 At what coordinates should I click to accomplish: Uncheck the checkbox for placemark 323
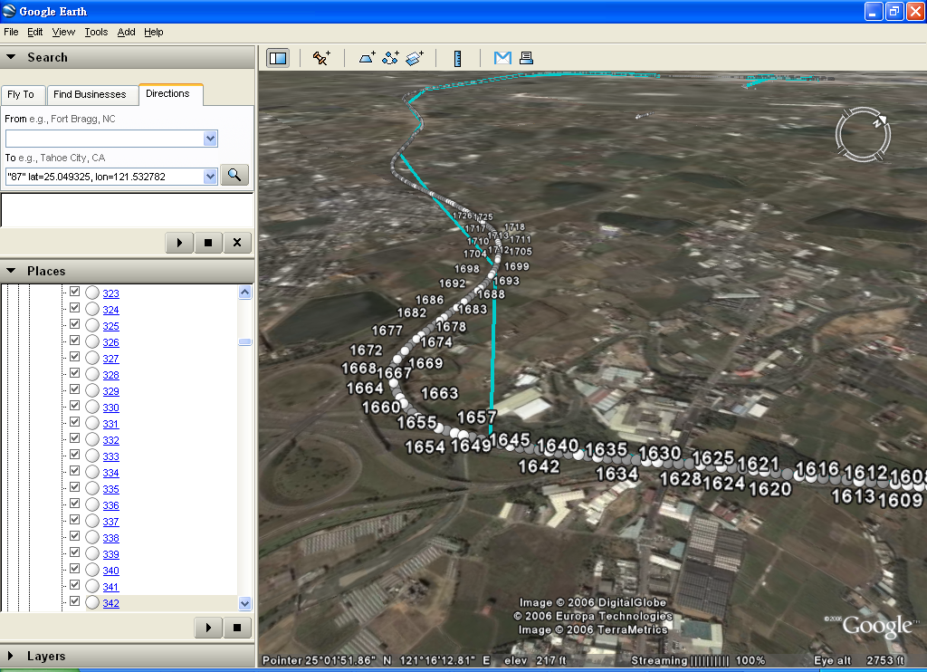[74, 292]
